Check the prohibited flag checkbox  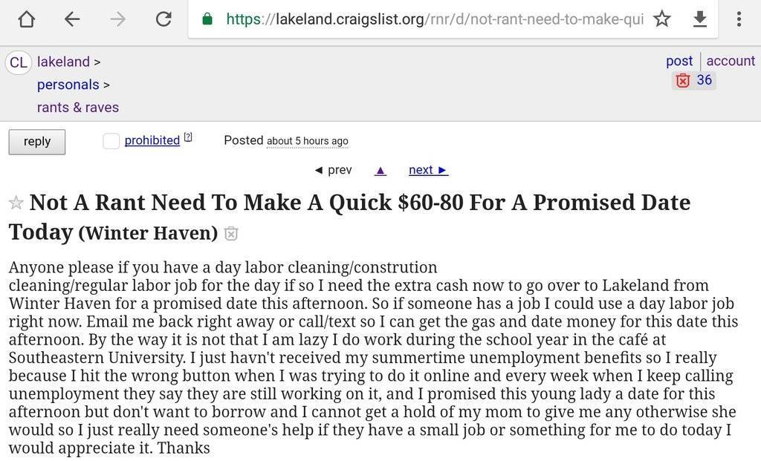tap(111, 141)
